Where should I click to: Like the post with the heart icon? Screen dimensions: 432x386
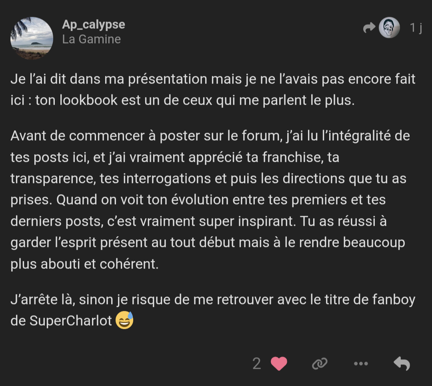(x=279, y=363)
